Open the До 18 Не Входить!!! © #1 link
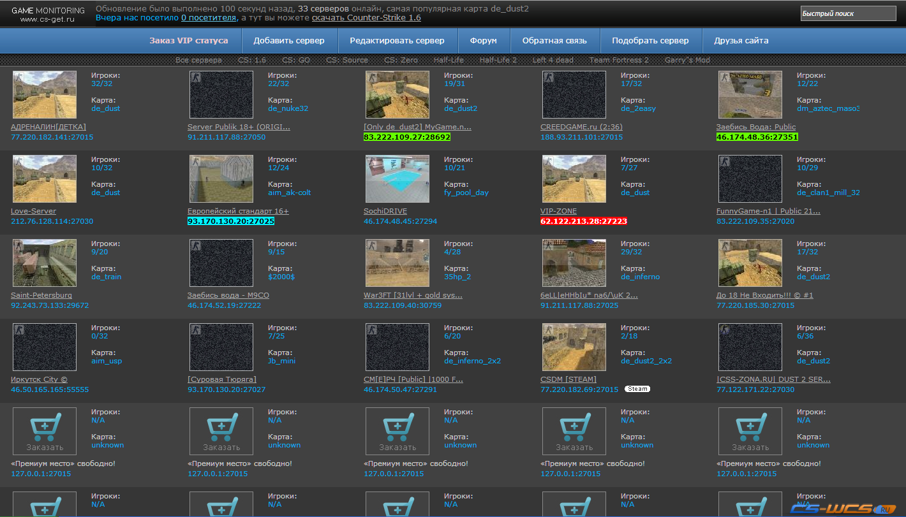 (764, 295)
